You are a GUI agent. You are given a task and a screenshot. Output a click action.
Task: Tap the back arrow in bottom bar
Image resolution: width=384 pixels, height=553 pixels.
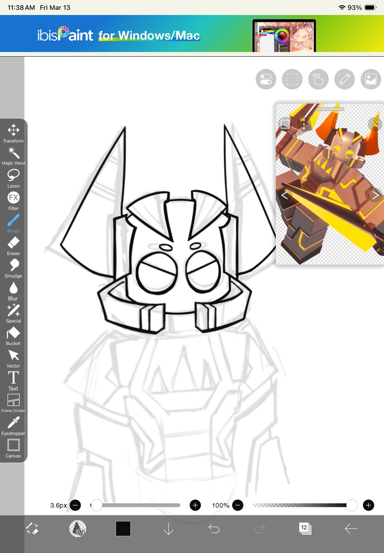pyautogui.click(x=351, y=529)
